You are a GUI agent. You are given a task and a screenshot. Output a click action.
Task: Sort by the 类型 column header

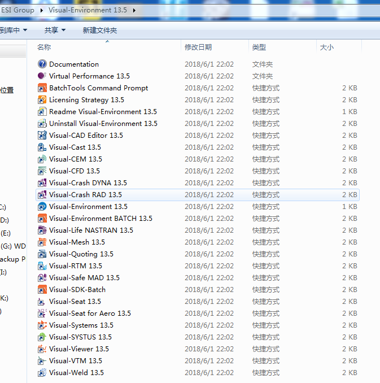coord(282,47)
